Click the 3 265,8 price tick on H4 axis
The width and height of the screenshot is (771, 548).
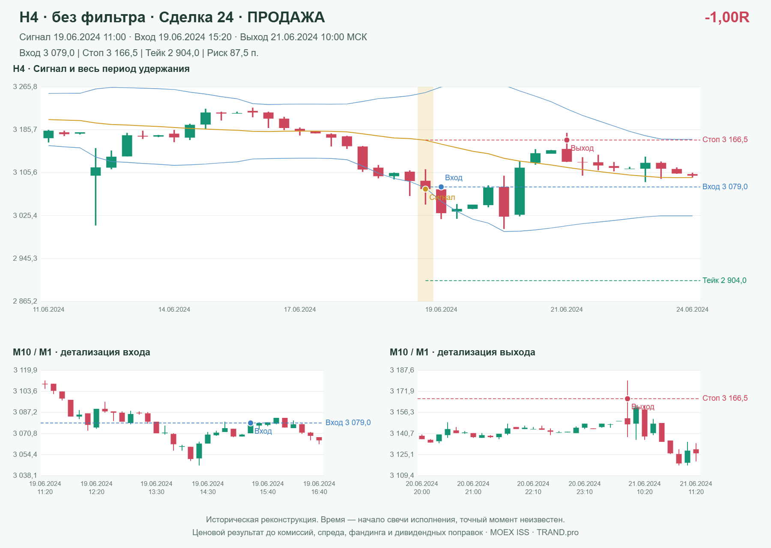click(25, 87)
